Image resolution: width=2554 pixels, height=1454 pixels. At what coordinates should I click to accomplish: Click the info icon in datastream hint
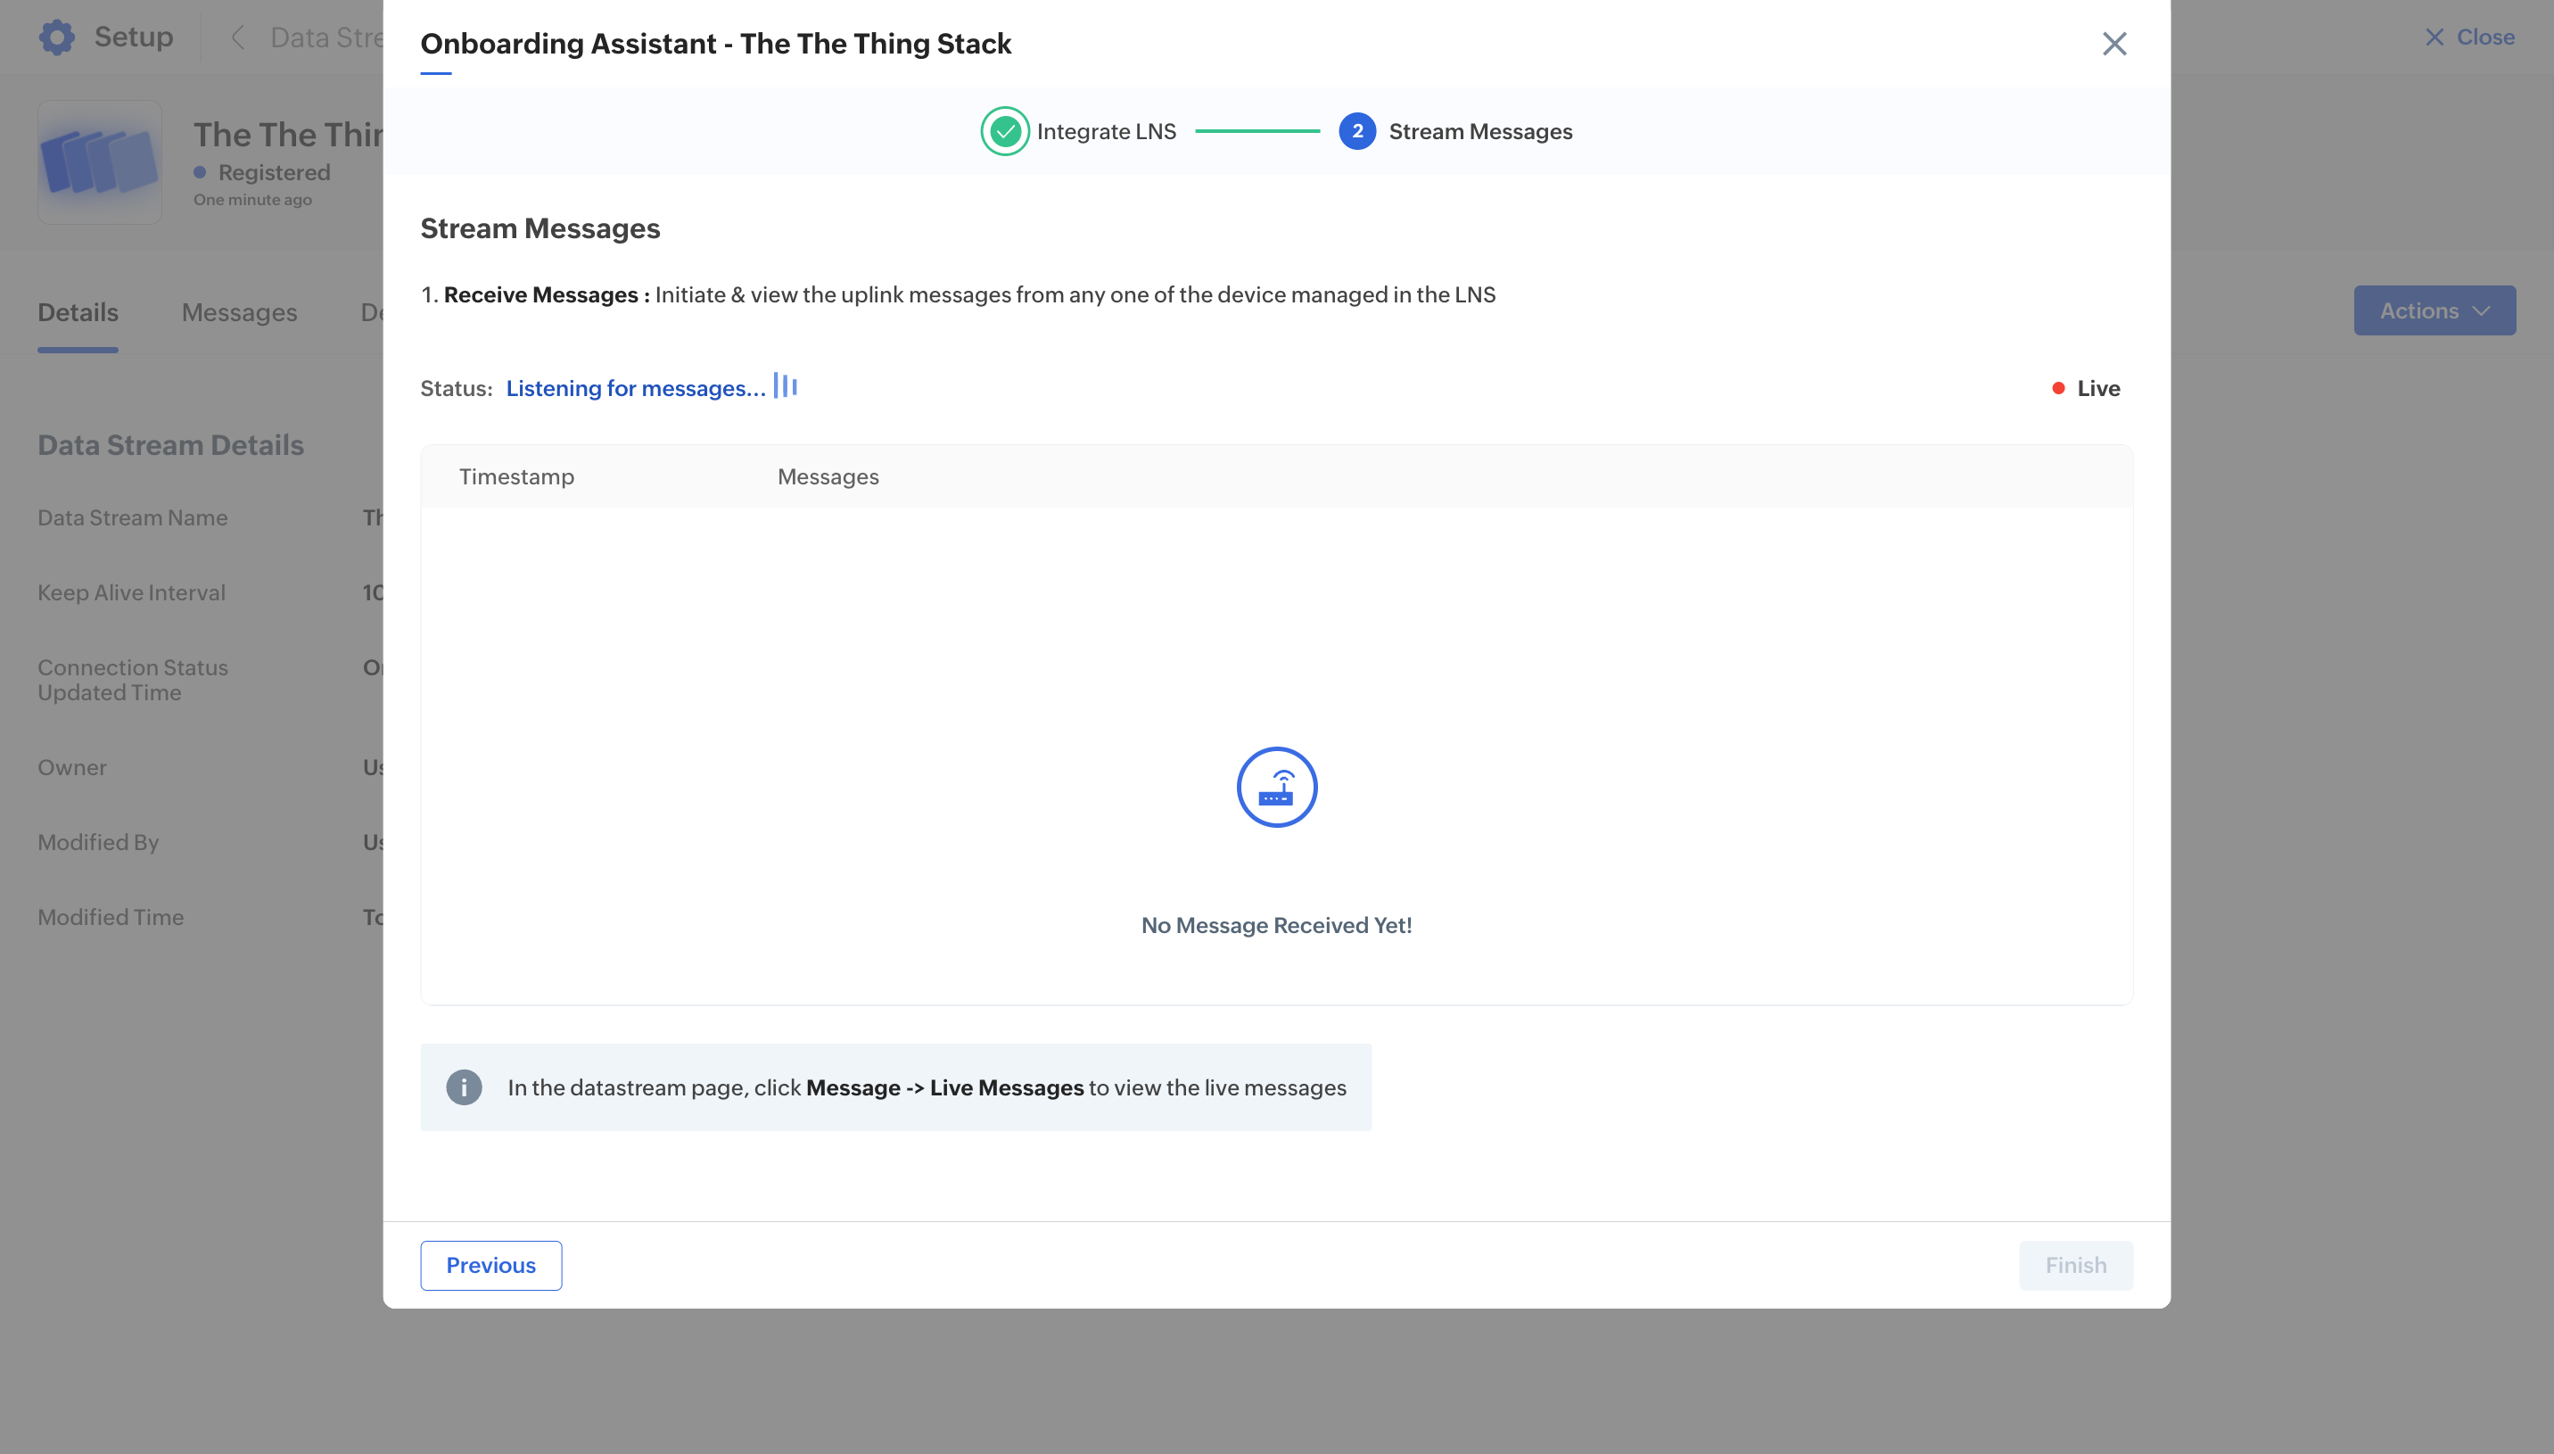tap(463, 1087)
